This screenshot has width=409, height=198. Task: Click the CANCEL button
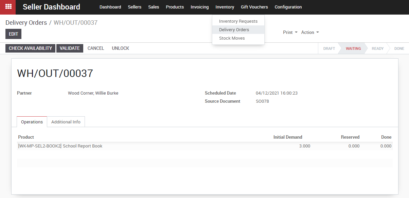point(96,48)
